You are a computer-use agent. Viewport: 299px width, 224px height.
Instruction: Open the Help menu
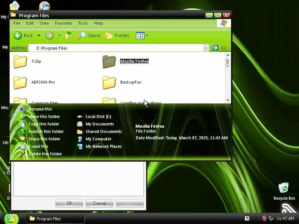pos(98,23)
